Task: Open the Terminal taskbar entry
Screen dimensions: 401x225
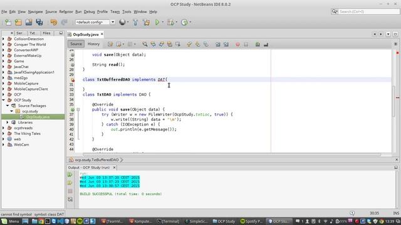Action: (x=169, y=221)
